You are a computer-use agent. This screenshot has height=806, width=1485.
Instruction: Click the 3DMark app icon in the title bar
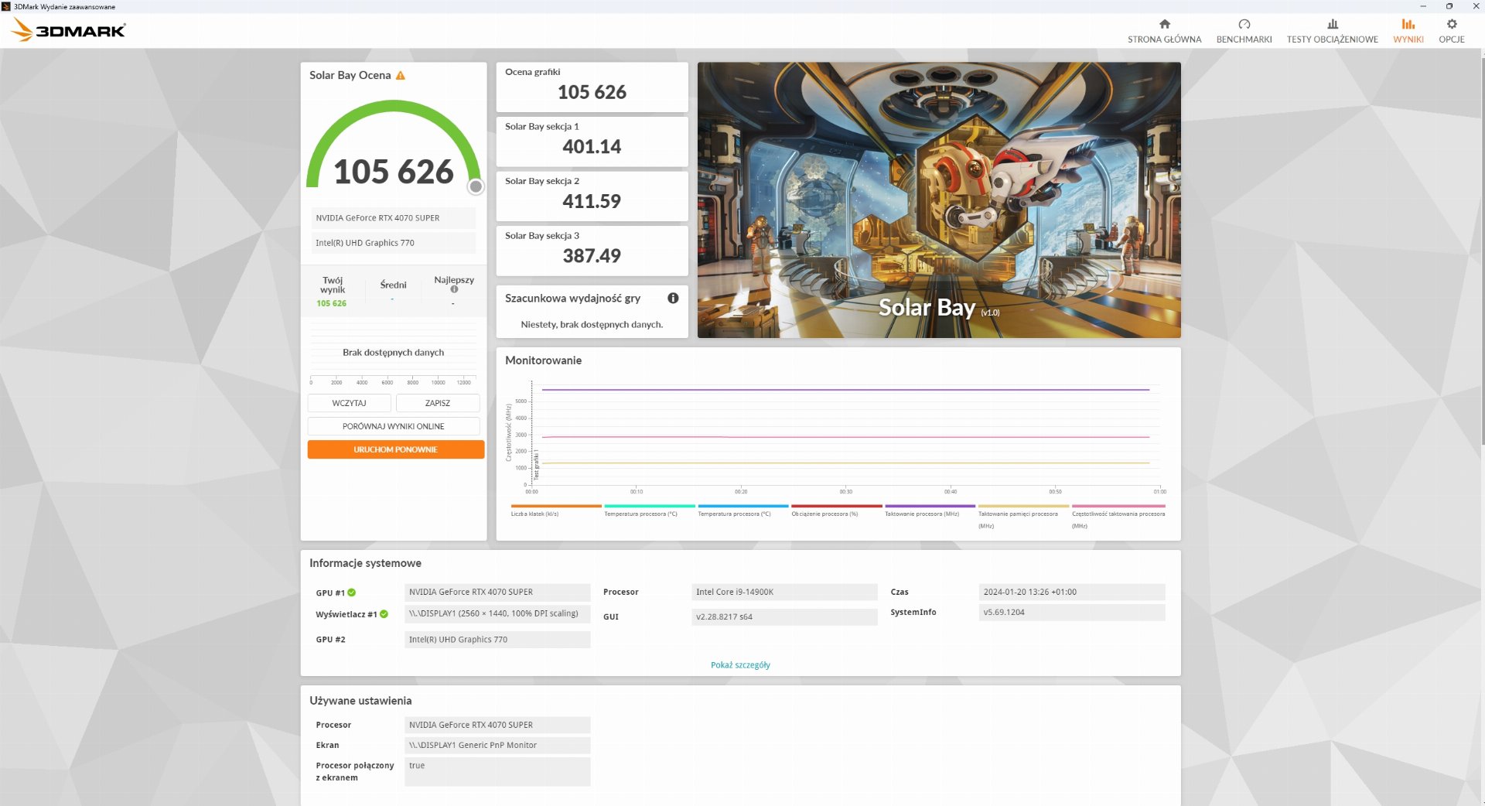coord(6,6)
